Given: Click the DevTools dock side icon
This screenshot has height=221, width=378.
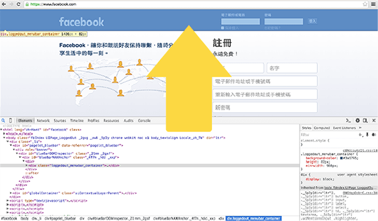Looking at the screenshot, I should 365,120.
